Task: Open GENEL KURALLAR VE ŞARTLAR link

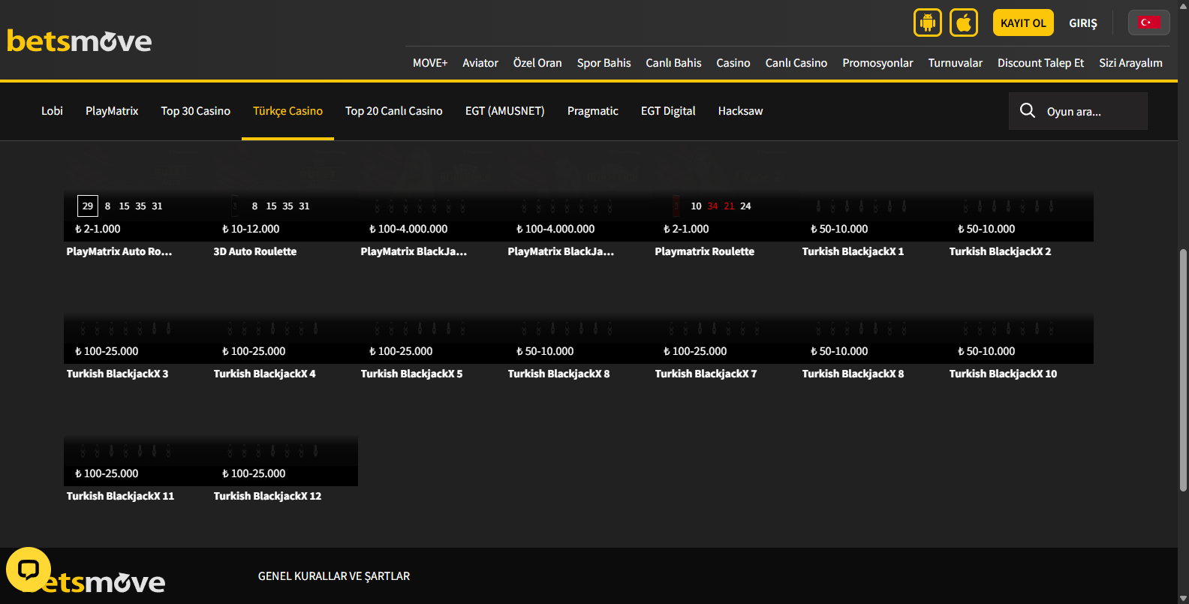Action: click(x=334, y=576)
